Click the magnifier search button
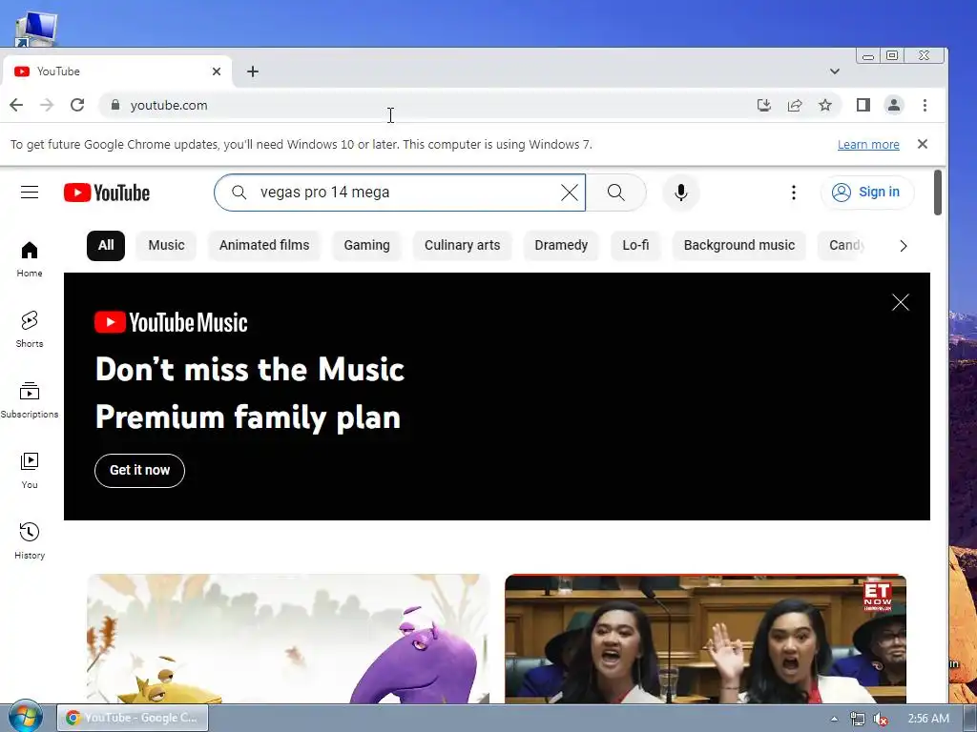This screenshot has width=977, height=732. [x=615, y=193]
